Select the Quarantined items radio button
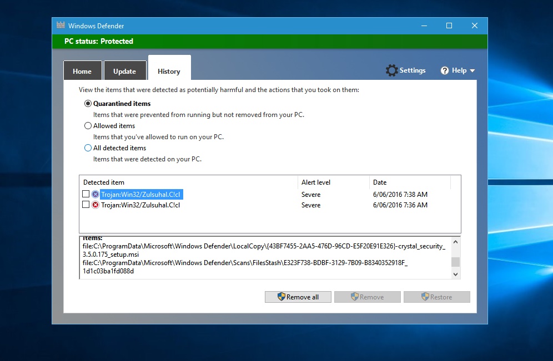 tap(88, 104)
